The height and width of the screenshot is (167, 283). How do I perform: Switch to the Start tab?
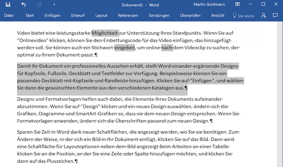(30, 16)
